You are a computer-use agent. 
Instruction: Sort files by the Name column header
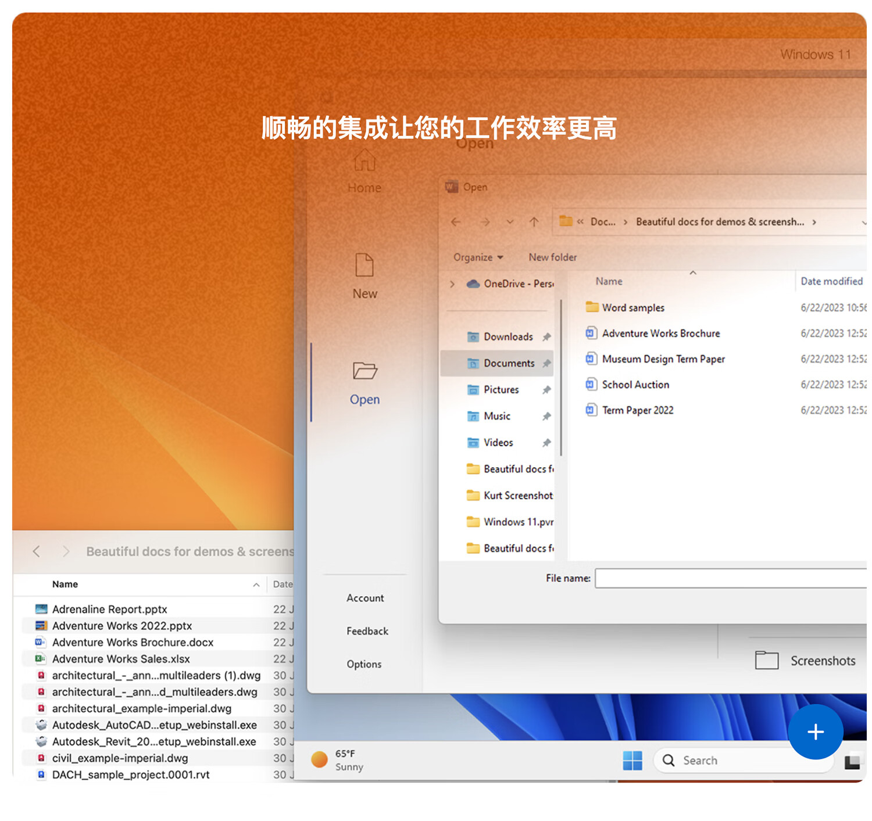(x=609, y=282)
